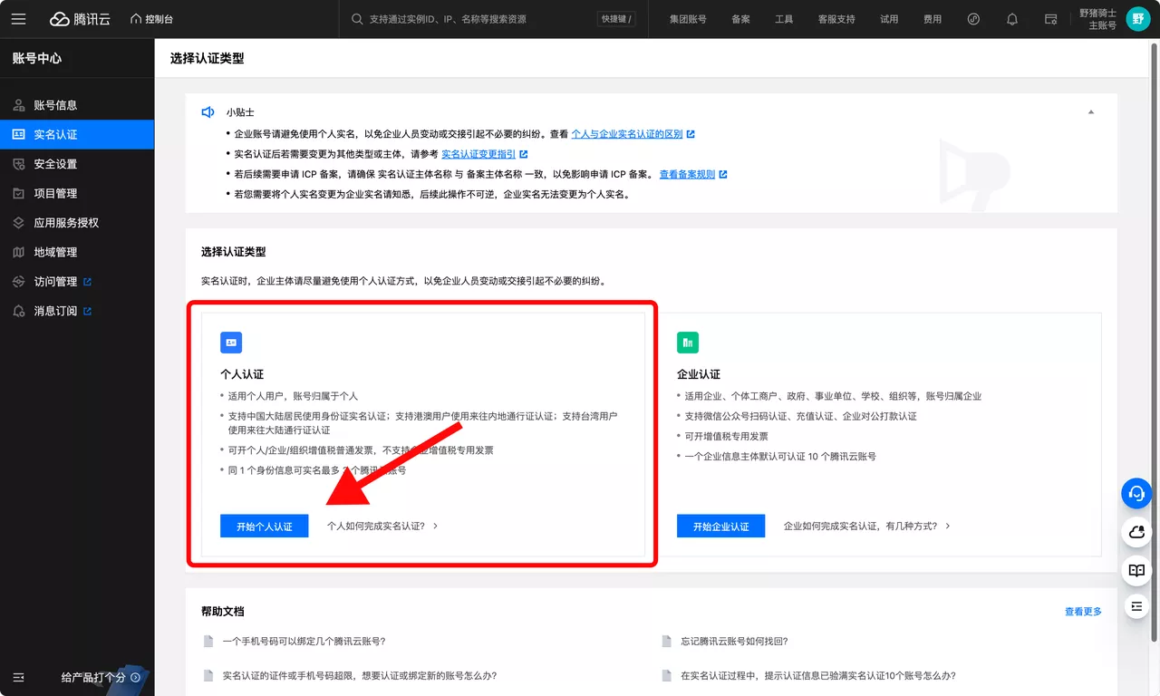1160x696 pixels.
Task: Select 安全设置 in the sidebar
Action: (55, 164)
